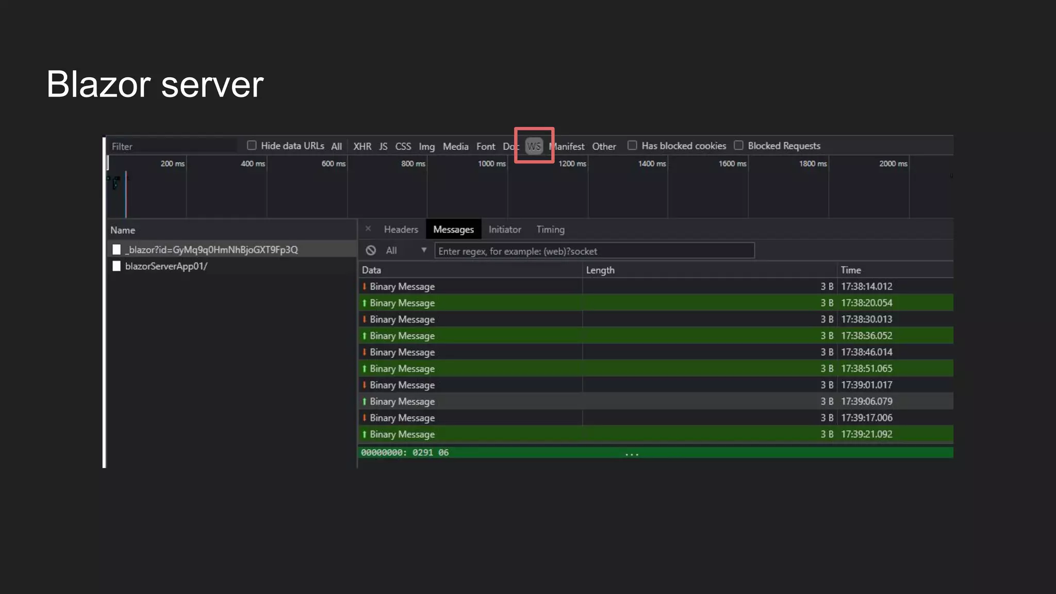Filter requests by XHR
The width and height of the screenshot is (1056, 594).
click(362, 146)
